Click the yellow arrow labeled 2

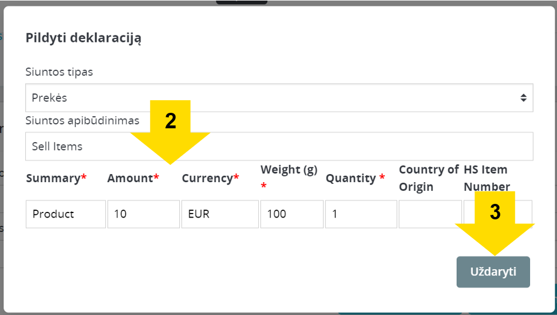click(170, 132)
